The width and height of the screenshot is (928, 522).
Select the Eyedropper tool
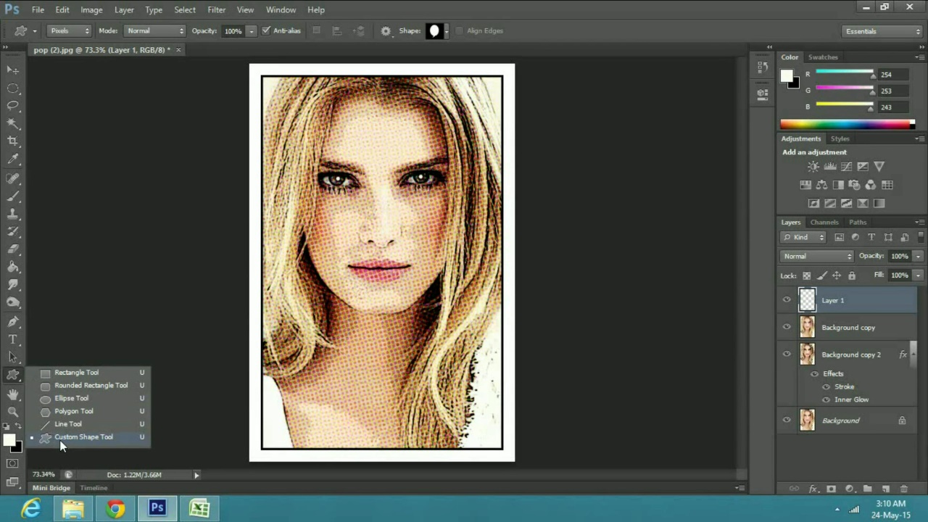click(13, 159)
